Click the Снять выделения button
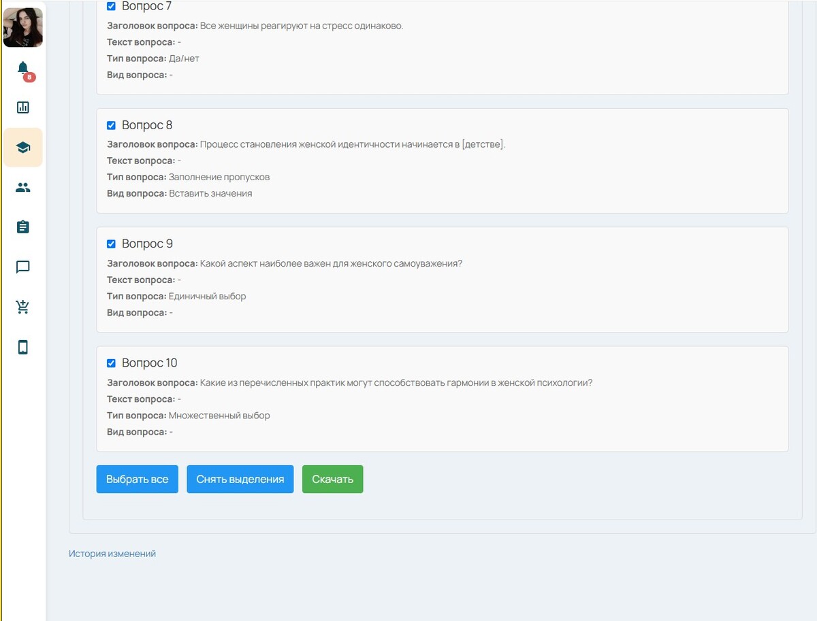 click(x=240, y=479)
